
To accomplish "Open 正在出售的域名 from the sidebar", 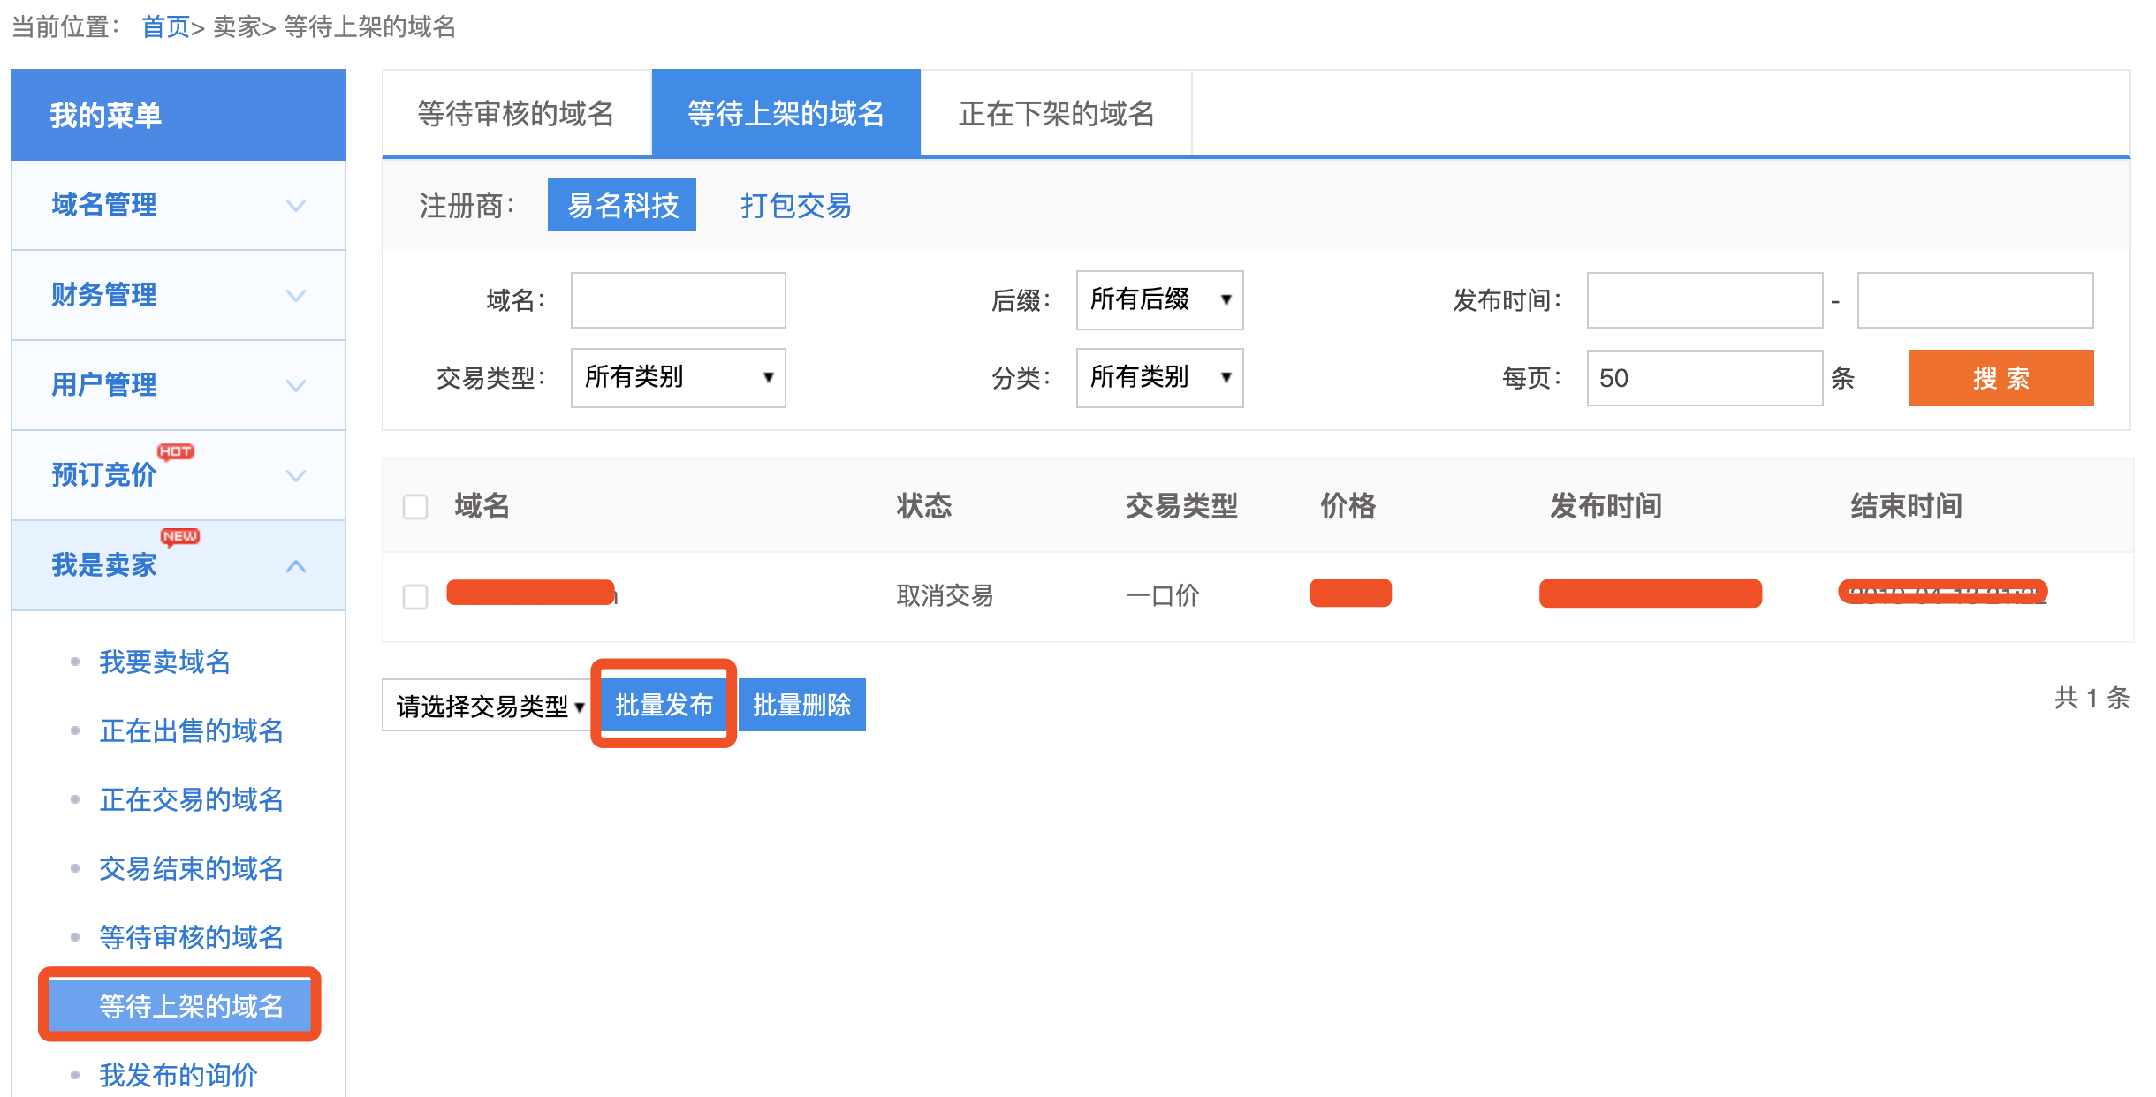I will tap(191, 731).
